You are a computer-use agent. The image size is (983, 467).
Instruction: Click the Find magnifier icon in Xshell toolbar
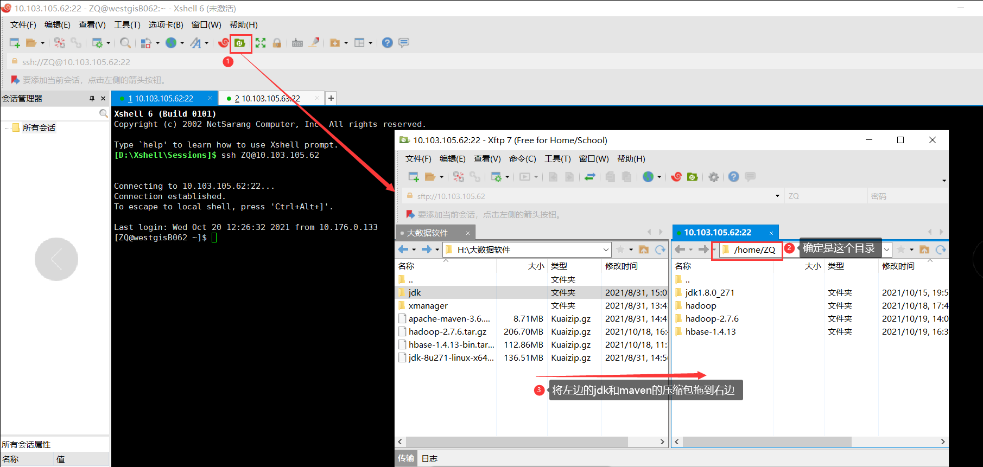[x=125, y=43]
